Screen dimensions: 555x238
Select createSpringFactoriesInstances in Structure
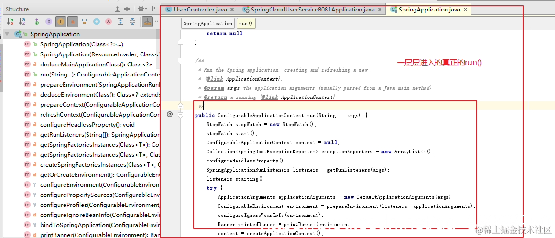click(x=100, y=165)
